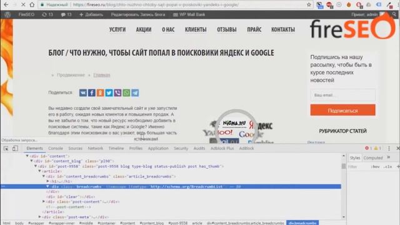Share the article via Viber

[x=117, y=92]
